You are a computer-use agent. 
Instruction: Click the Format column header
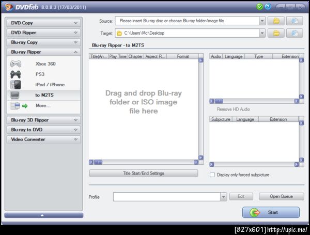tap(183, 56)
